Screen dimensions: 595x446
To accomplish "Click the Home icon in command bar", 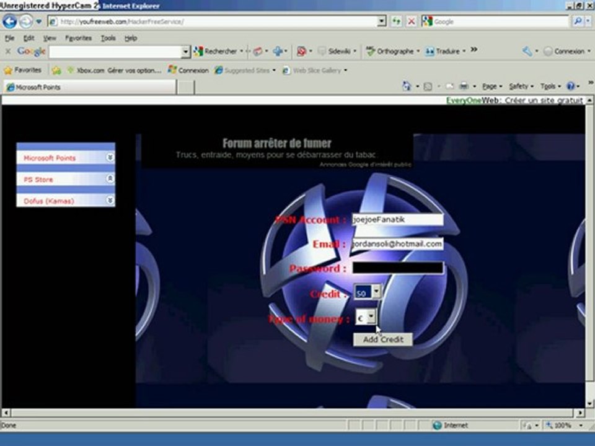I will point(407,87).
